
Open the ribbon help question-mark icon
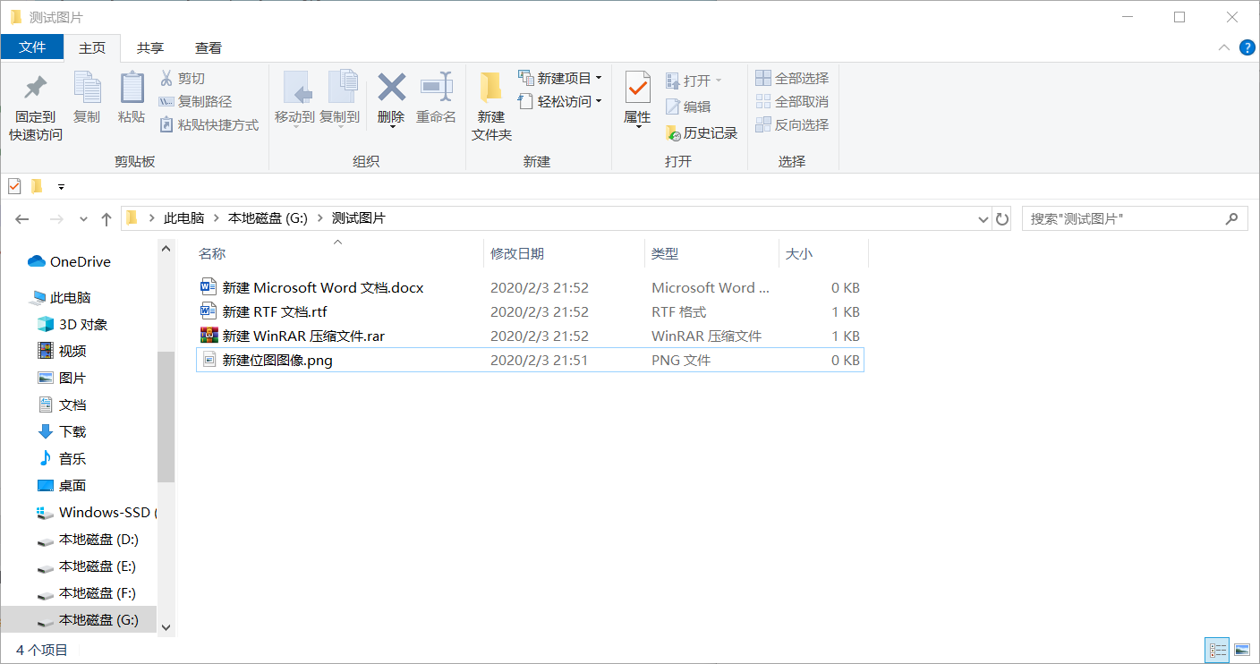[x=1247, y=48]
